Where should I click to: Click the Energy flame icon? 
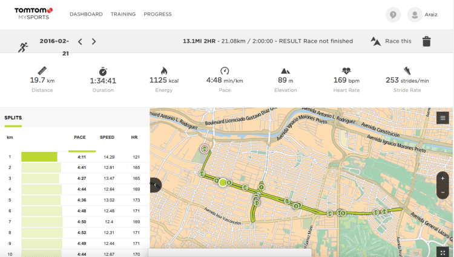click(164, 71)
